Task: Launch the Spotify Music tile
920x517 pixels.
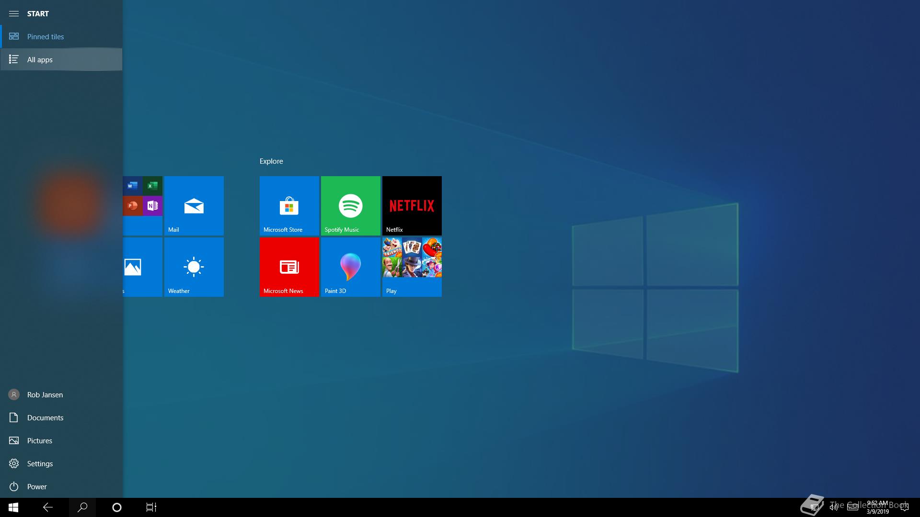Action: [x=351, y=206]
